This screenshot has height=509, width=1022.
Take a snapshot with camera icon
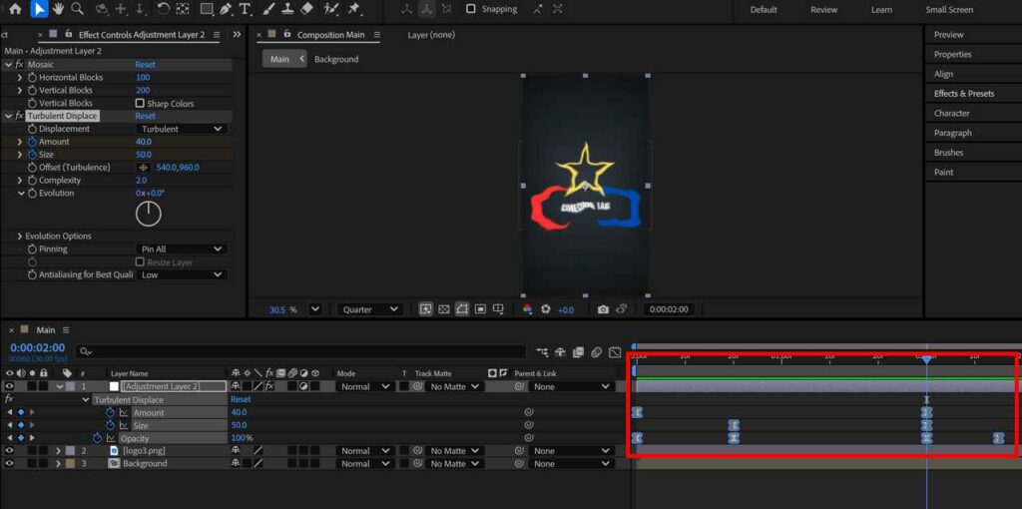pyautogui.click(x=603, y=309)
